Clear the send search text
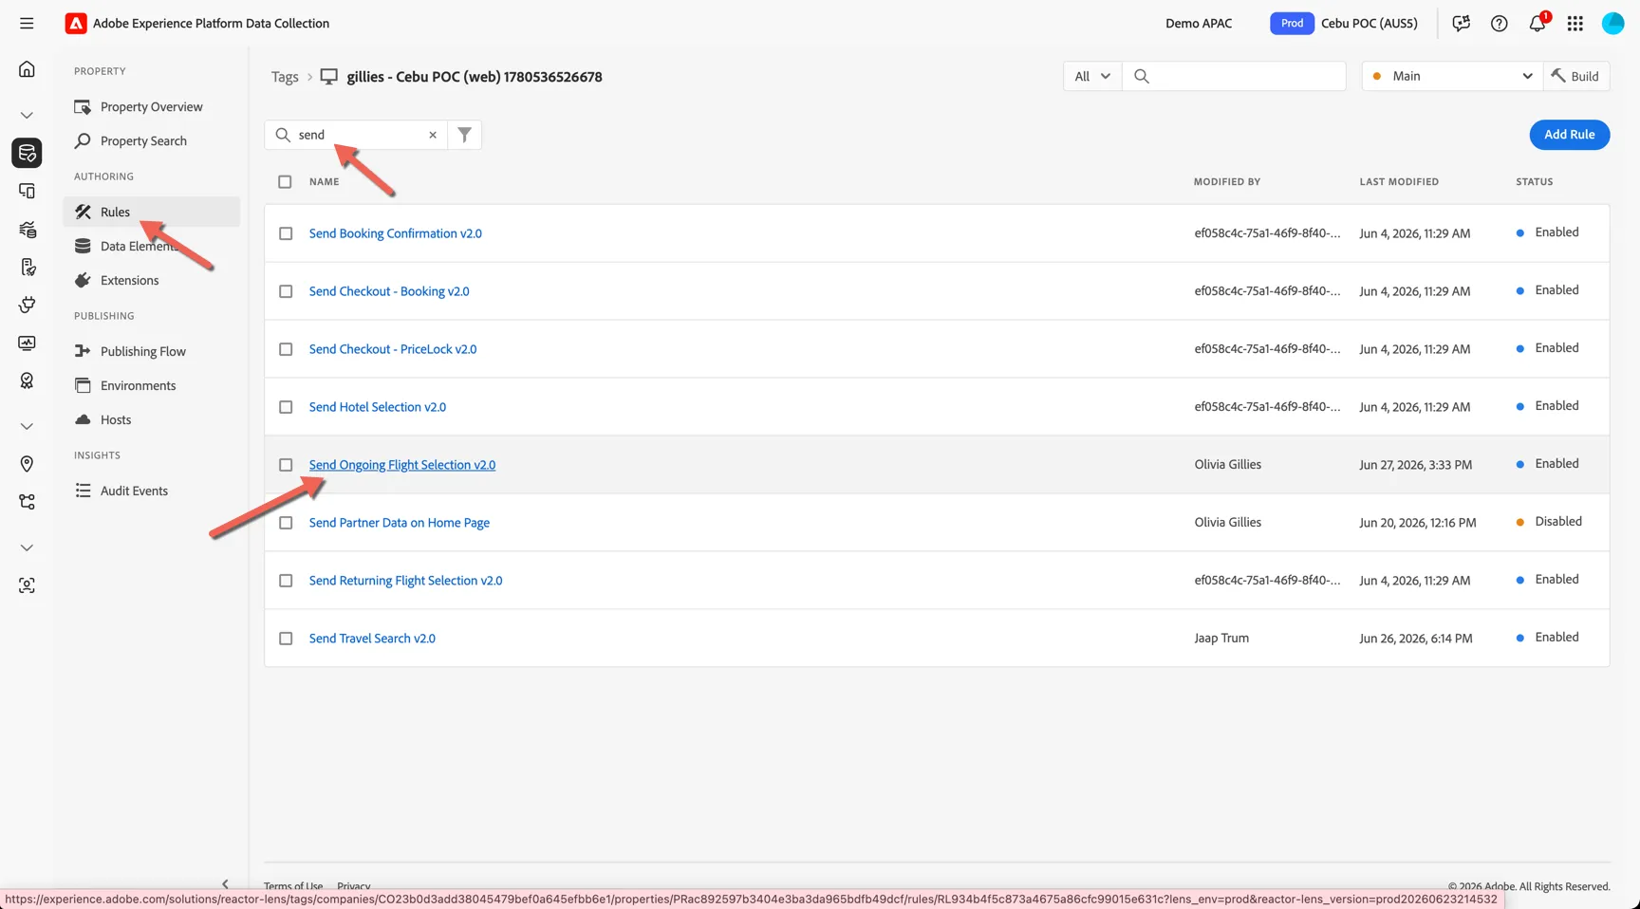This screenshot has width=1640, height=909. click(433, 135)
